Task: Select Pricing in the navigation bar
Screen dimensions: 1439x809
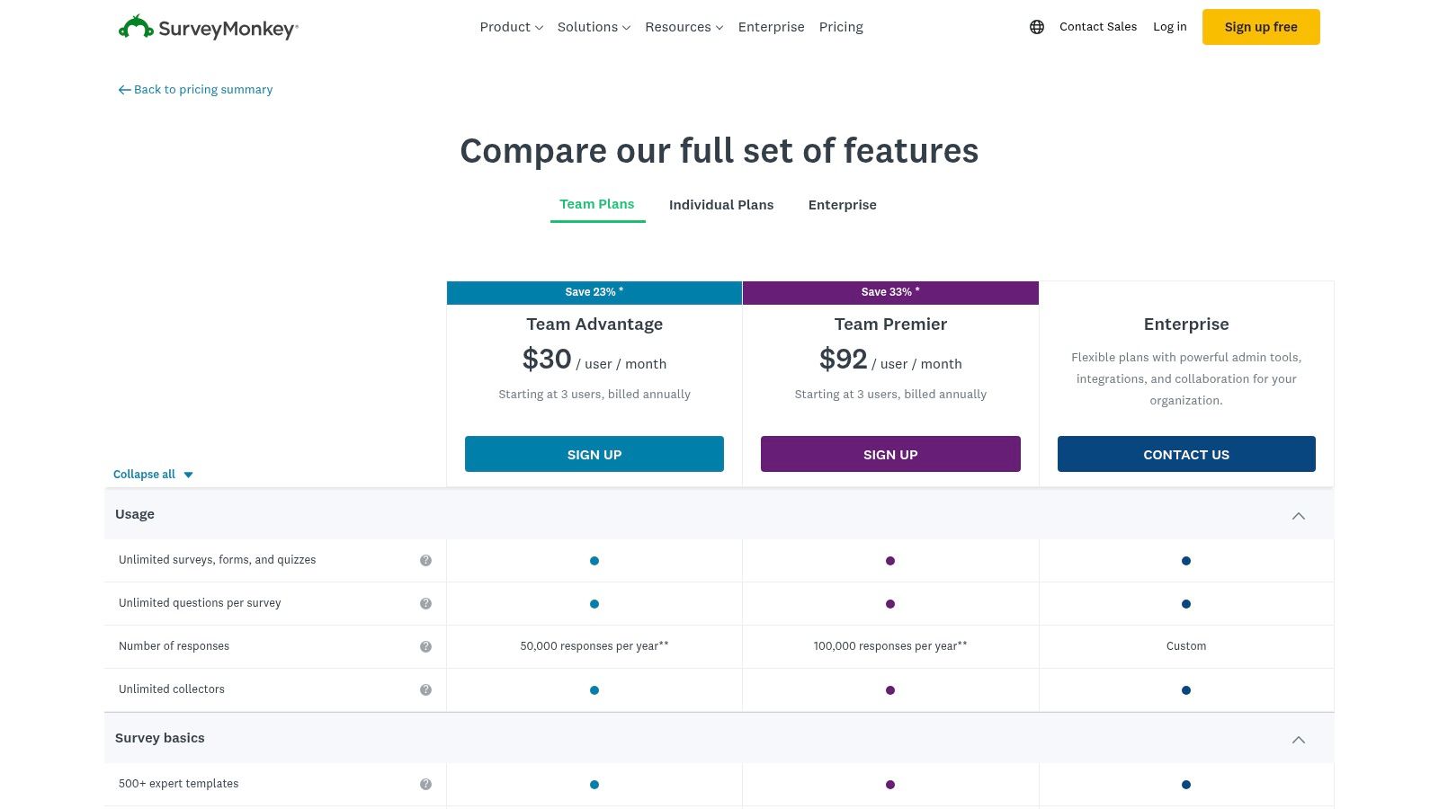Action: click(x=841, y=27)
